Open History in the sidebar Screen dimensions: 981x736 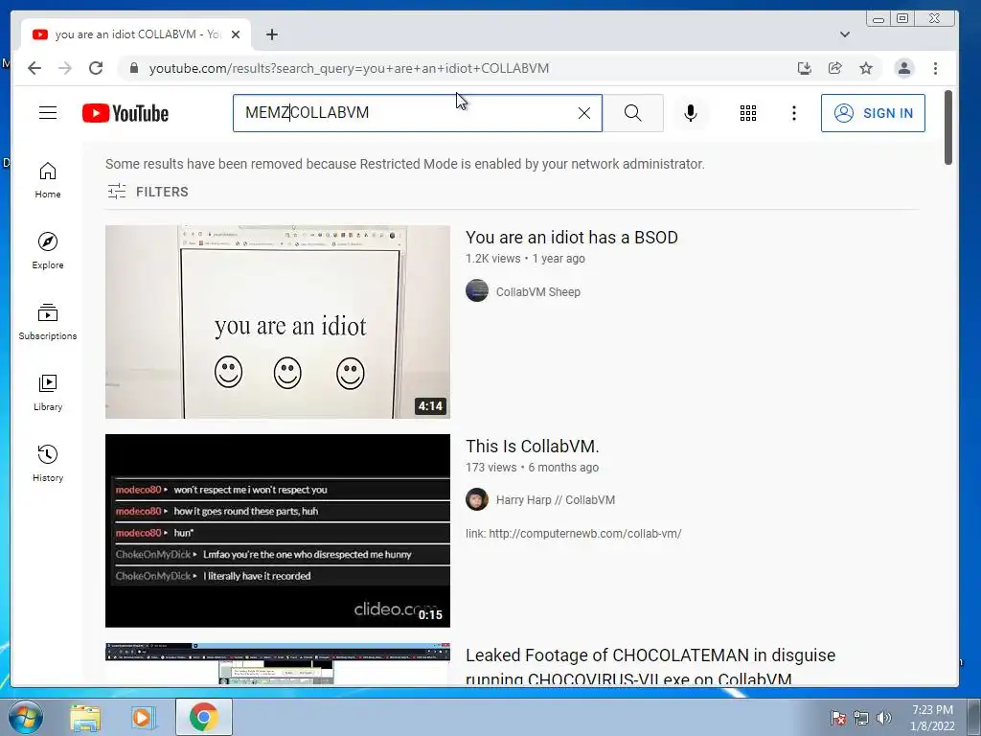pos(48,463)
